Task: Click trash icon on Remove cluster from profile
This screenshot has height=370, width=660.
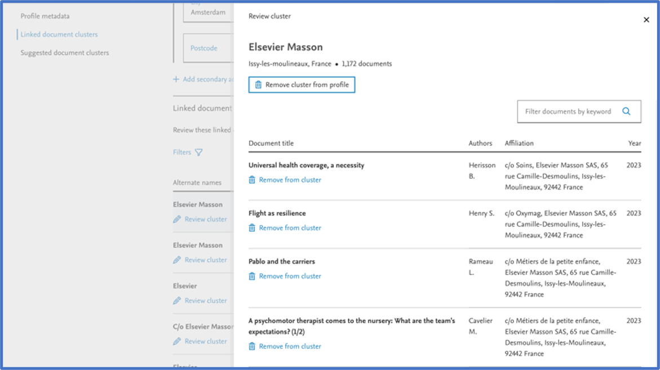Action: [258, 85]
